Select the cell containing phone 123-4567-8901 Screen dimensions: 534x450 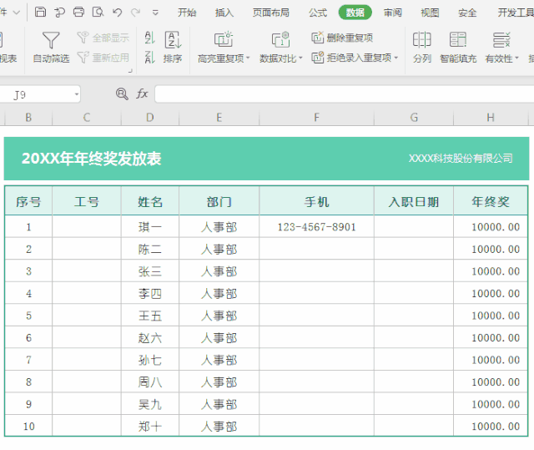[x=316, y=227]
